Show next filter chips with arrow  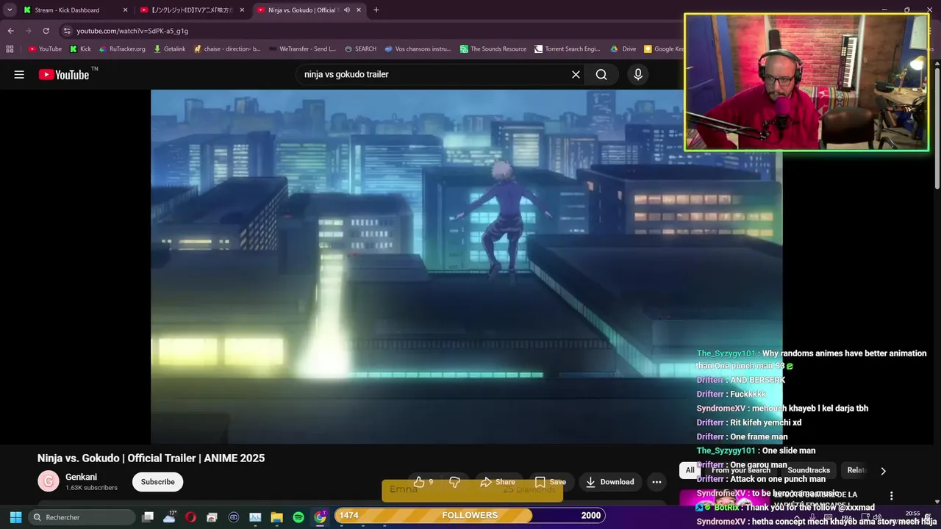883,471
